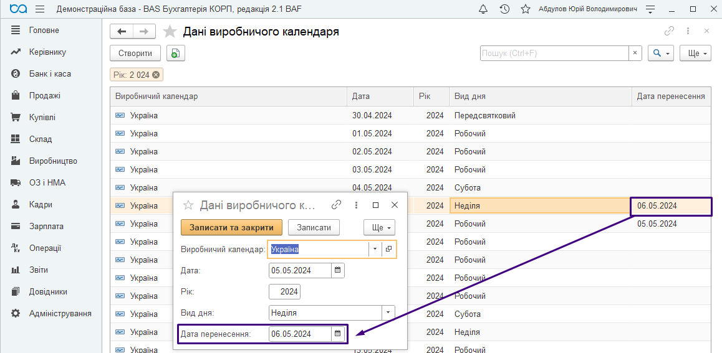Click the Створити button
Viewport: 722px width, 353px height.
[135, 54]
